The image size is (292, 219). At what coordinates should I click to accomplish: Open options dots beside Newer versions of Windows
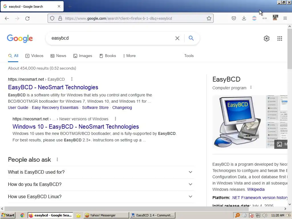tap(115, 119)
